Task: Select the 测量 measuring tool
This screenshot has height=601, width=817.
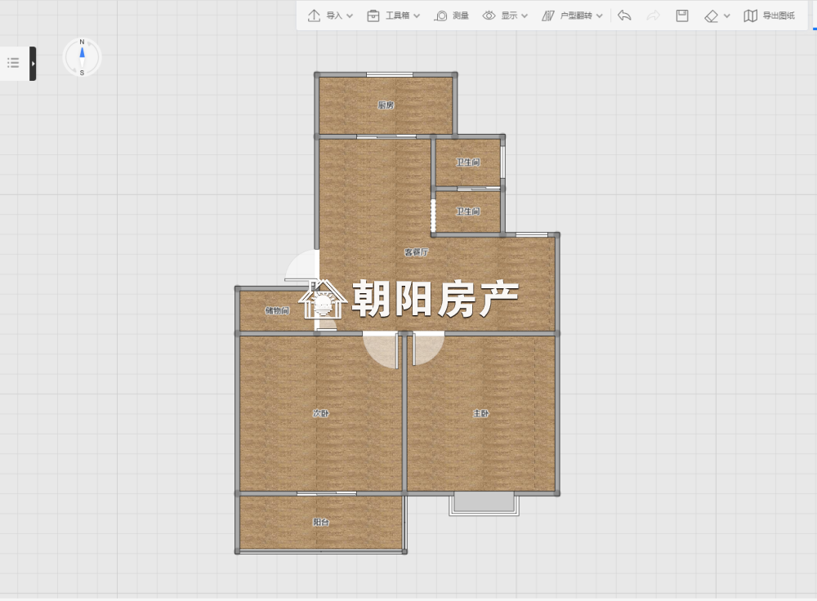Action: (451, 16)
